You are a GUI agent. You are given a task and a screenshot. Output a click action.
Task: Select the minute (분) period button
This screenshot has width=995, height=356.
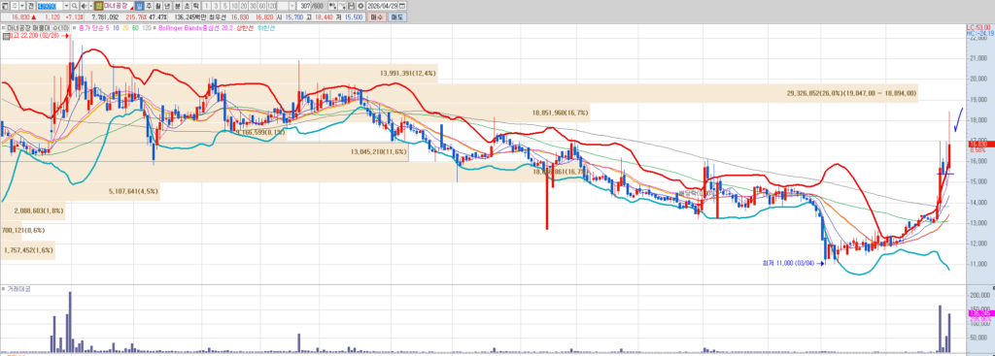click(178, 6)
